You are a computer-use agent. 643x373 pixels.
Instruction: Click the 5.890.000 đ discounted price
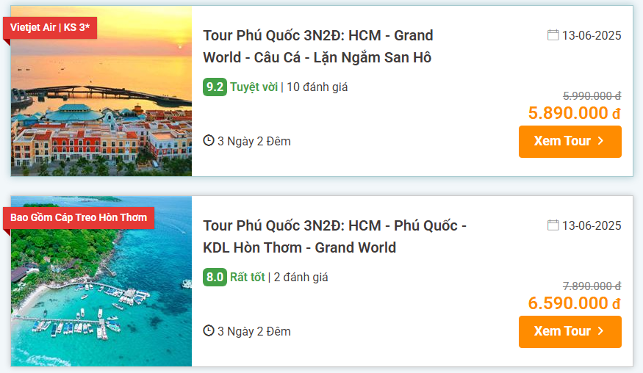[575, 113]
